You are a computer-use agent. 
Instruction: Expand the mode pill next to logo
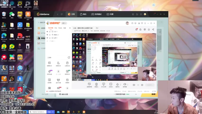[x=64, y=23]
